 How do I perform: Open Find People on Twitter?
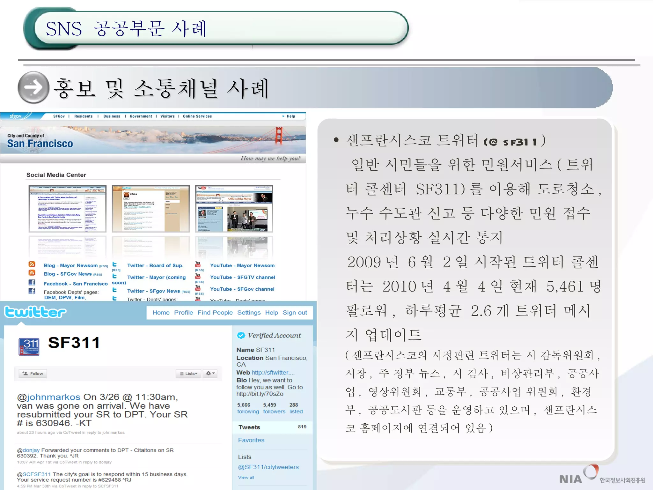pyautogui.click(x=215, y=313)
